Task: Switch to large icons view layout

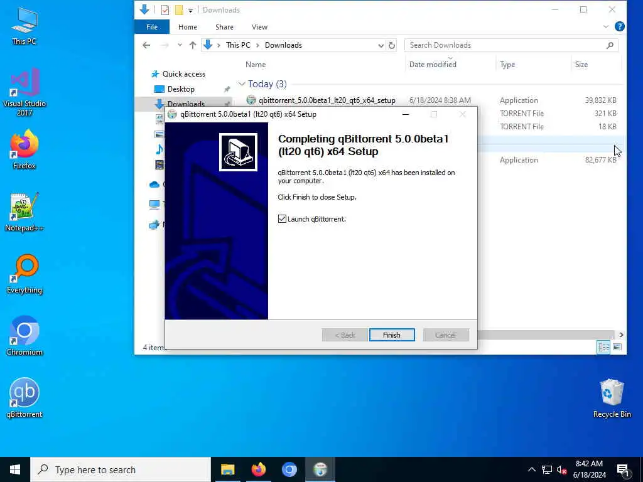Action: point(617,348)
